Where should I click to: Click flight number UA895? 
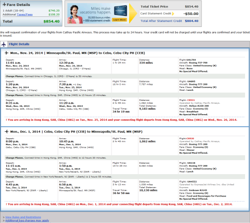click(x=191, y=81)
